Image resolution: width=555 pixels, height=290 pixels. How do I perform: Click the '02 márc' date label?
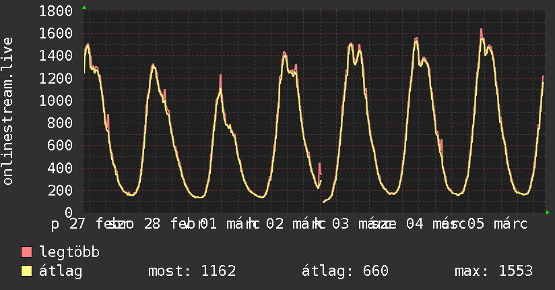[x=296, y=224]
